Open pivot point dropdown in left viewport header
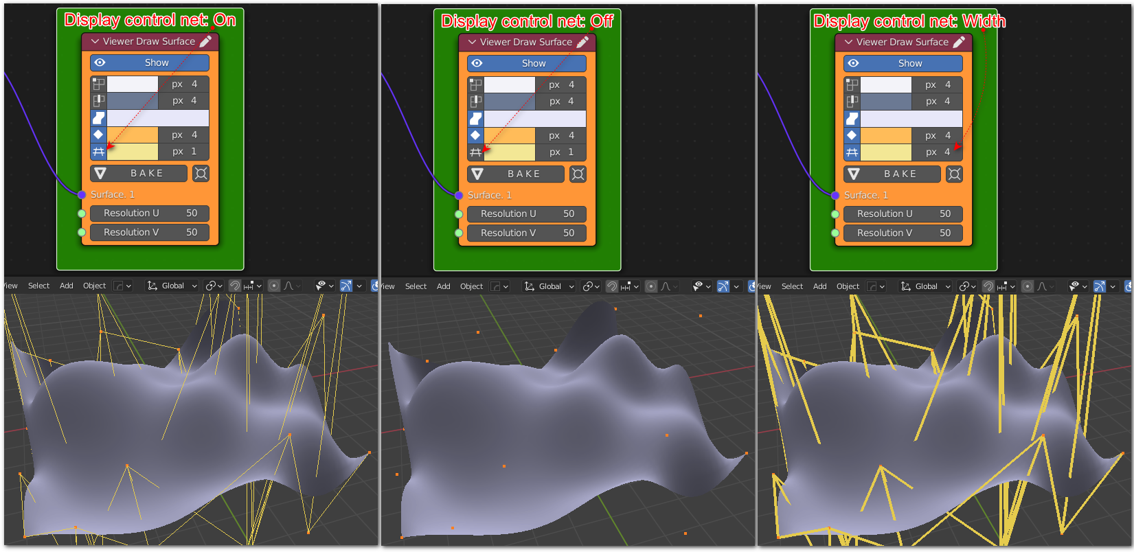The height and width of the screenshot is (552, 1134). [x=214, y=286]
